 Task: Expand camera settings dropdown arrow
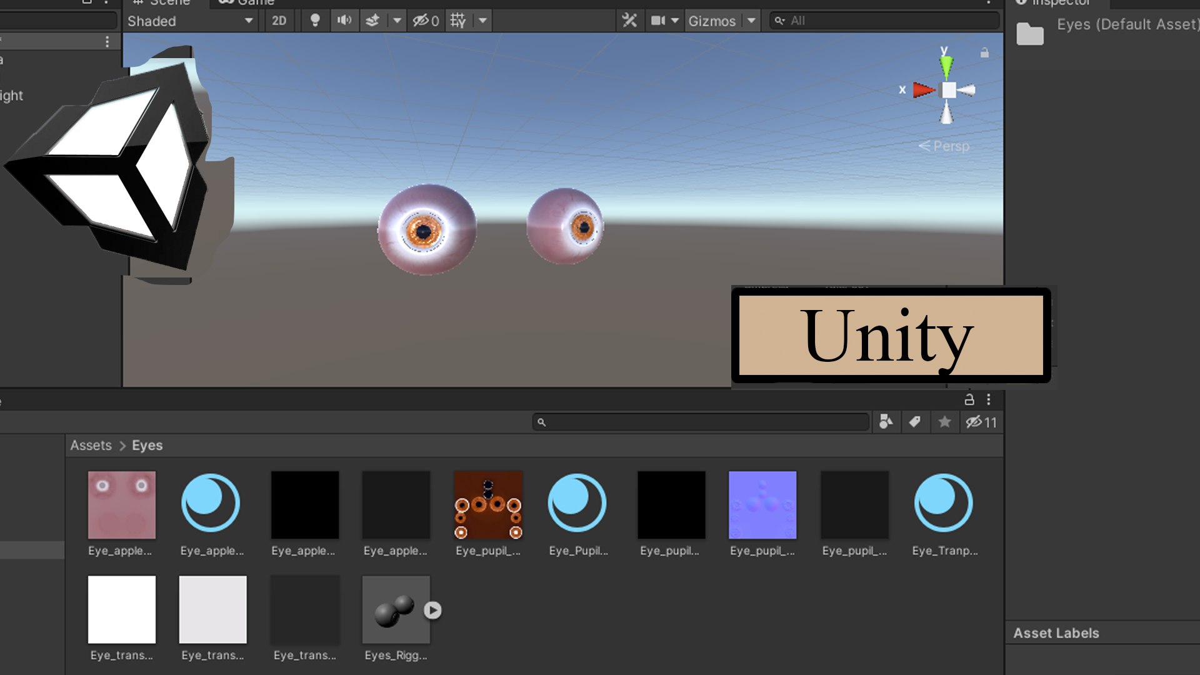(675, 21)
